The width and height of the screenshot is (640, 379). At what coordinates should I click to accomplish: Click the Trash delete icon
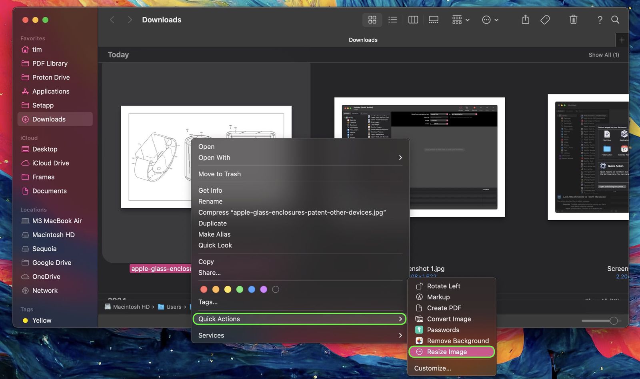[573, 20]
